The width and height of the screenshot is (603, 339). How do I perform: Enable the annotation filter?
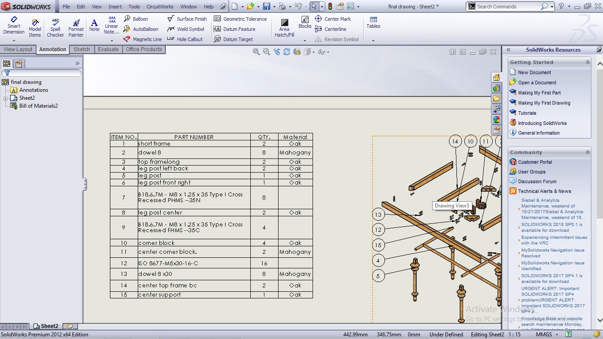(x=7, y=73)
